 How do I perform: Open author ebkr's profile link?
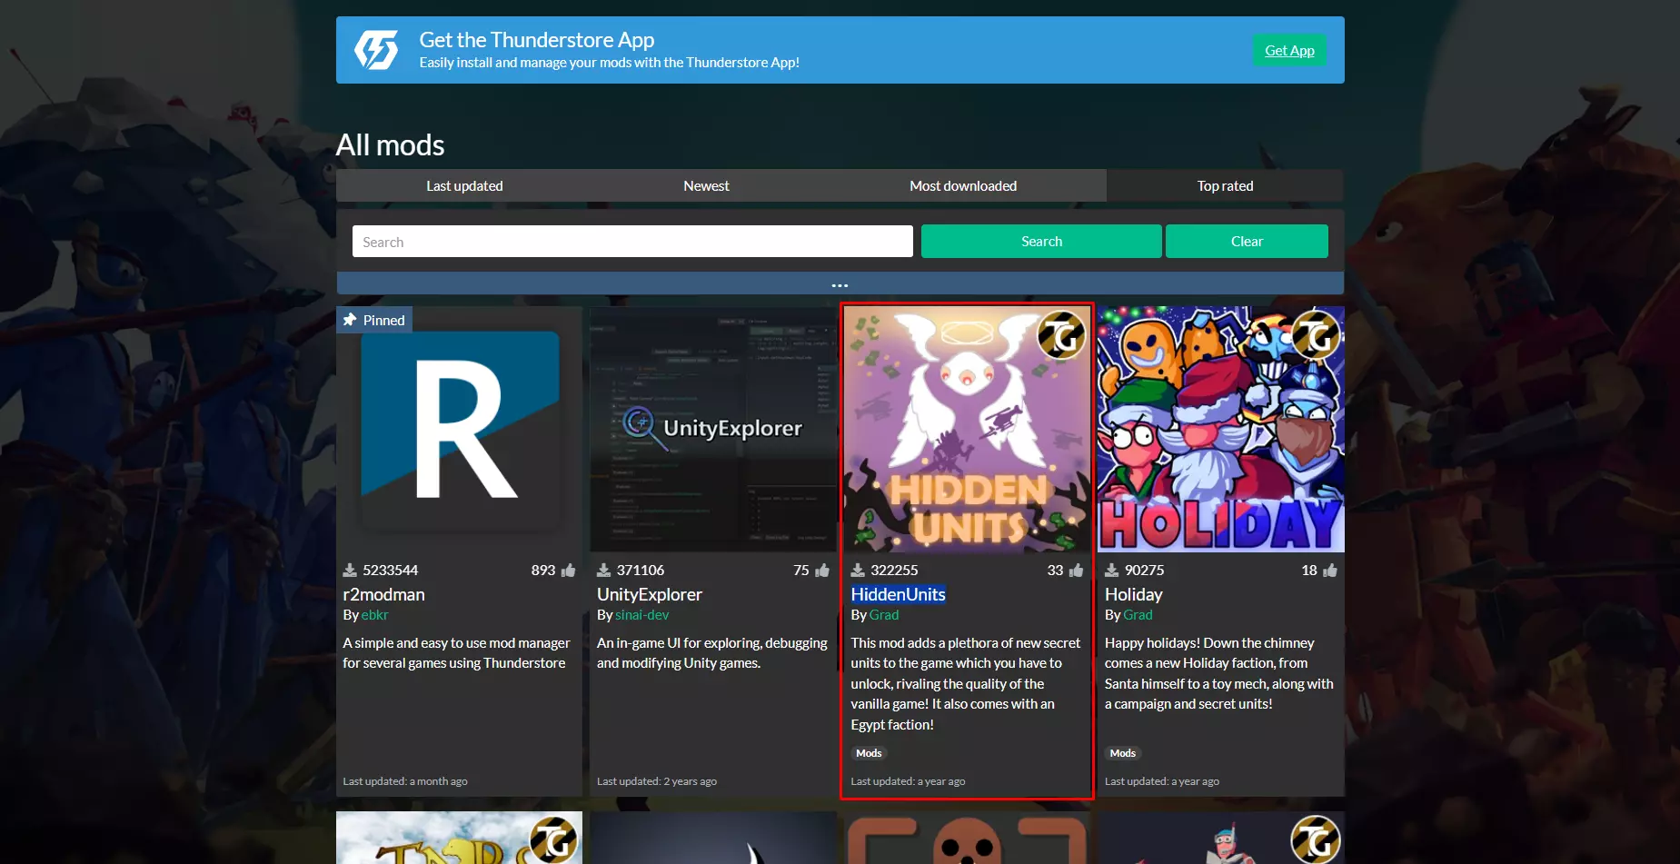(374, 615)
